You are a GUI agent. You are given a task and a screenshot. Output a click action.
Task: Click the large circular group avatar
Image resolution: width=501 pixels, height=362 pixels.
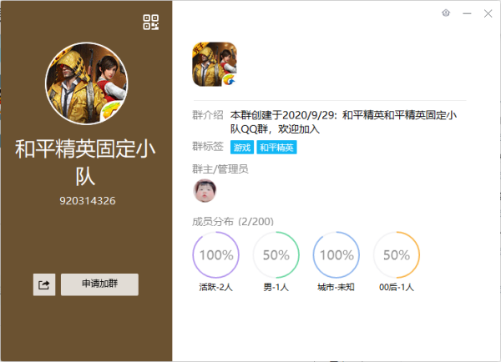point(87,83)
